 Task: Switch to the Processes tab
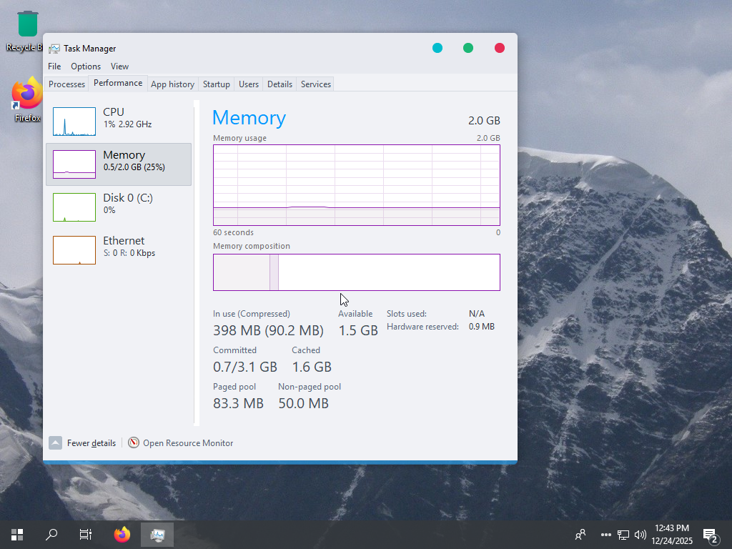[67, 84]
